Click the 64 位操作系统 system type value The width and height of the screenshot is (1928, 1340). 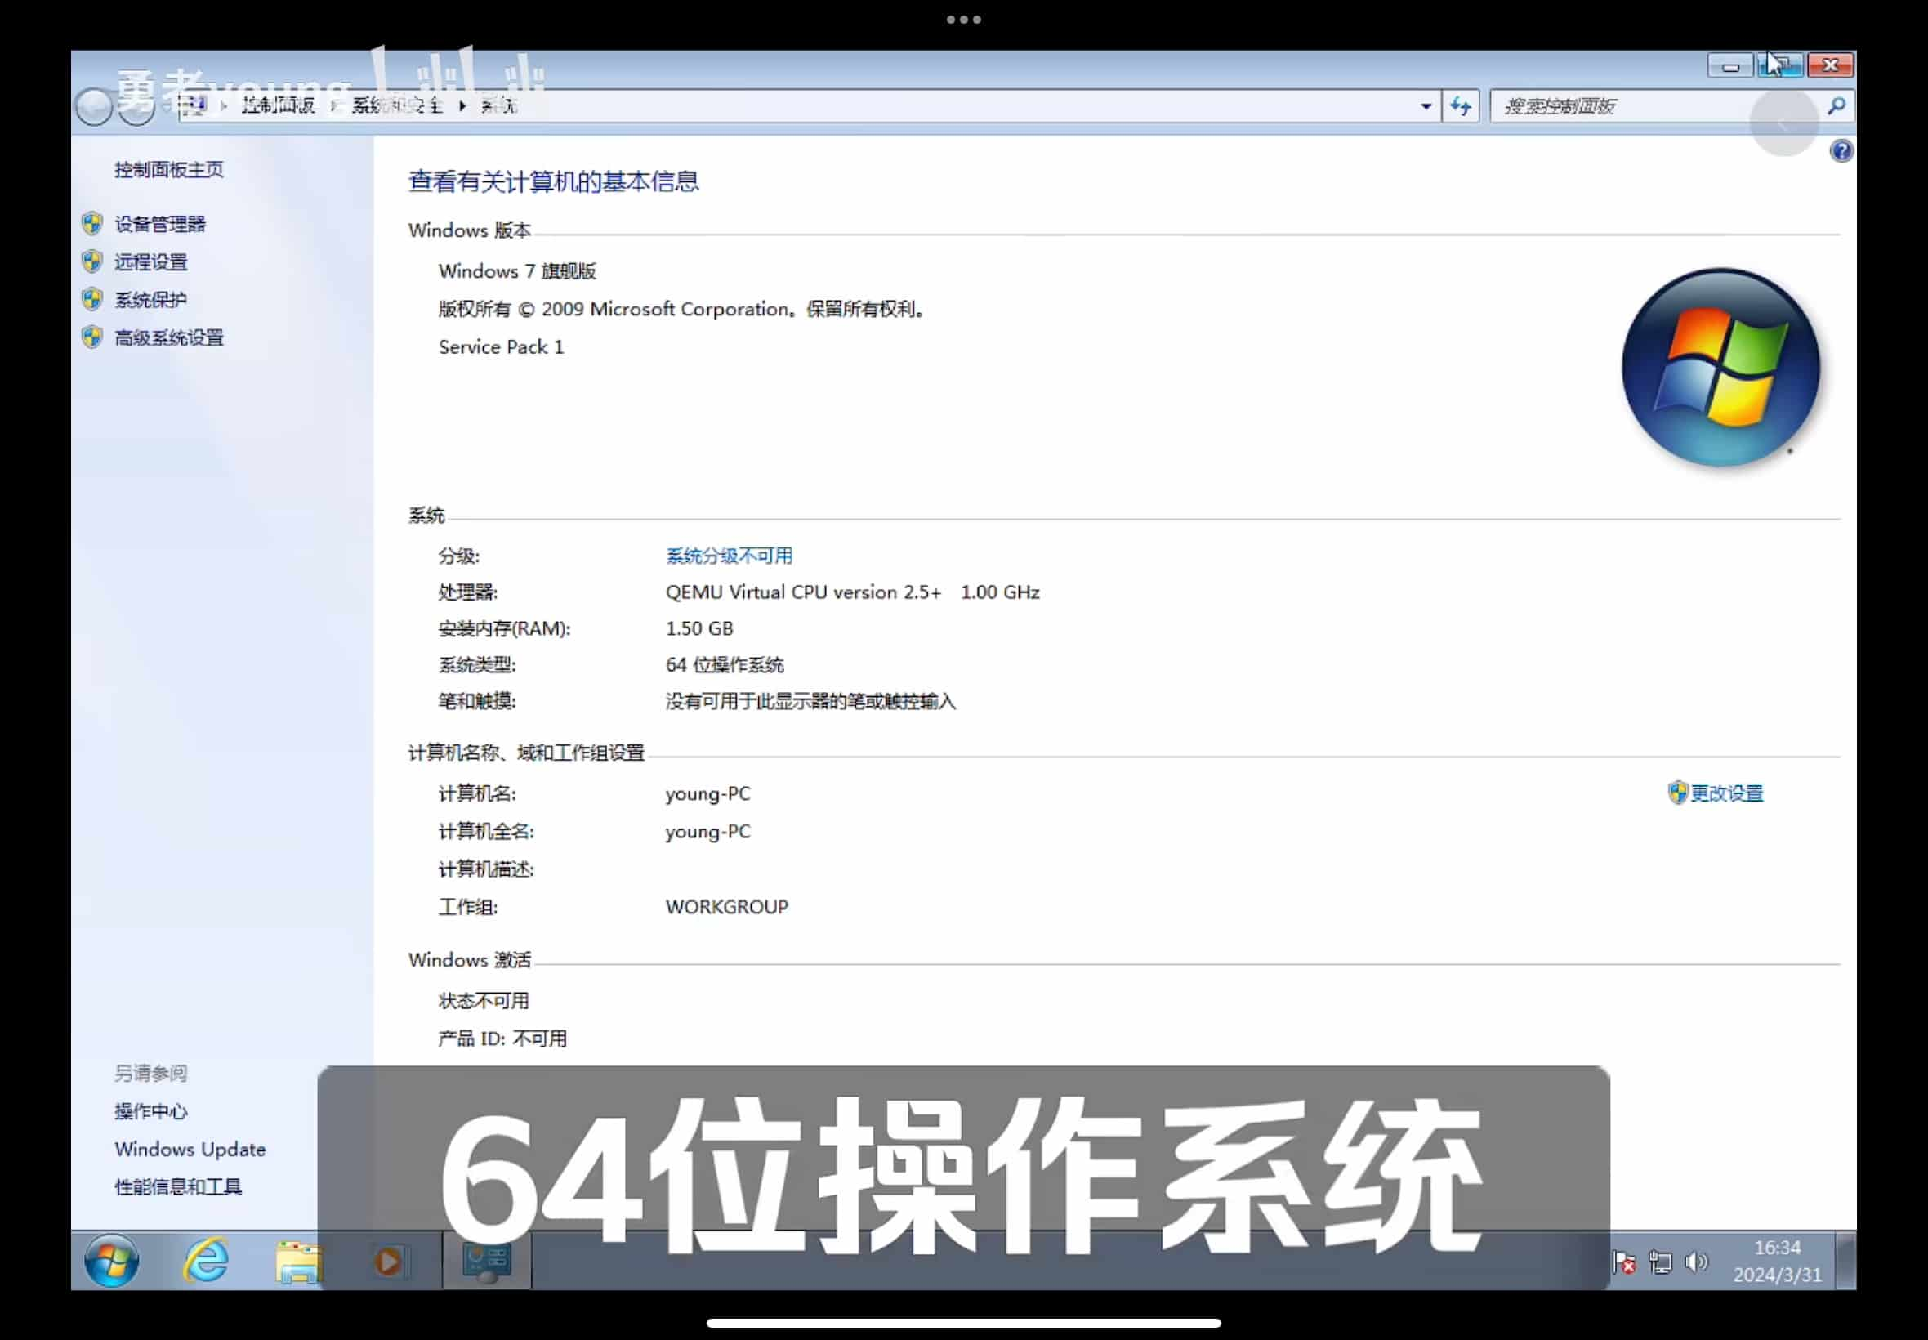click(725, 665)
